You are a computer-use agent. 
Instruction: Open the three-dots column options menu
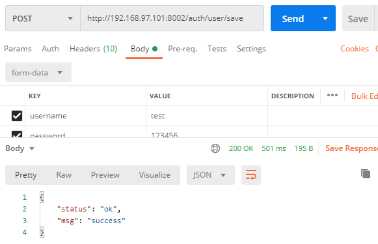(332, 95)
